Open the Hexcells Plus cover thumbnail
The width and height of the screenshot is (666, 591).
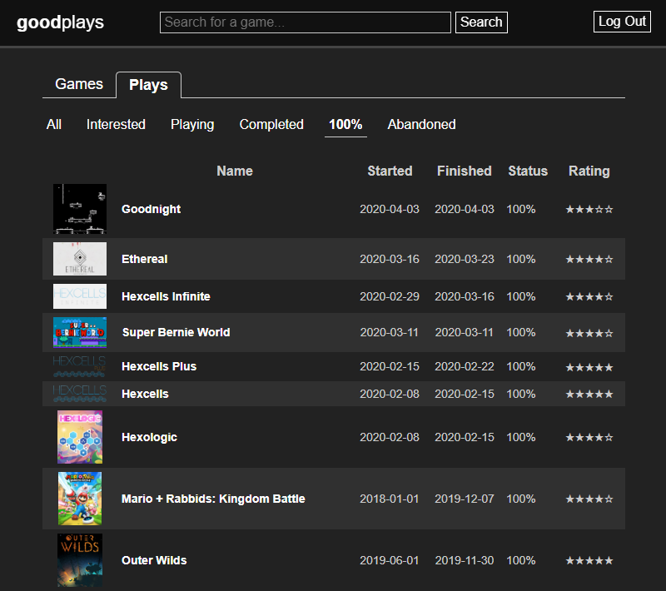80,366
